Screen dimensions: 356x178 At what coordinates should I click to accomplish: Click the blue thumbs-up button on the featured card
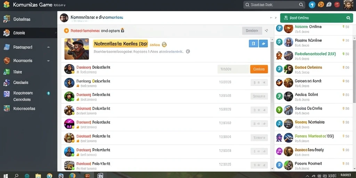(264, 43)
